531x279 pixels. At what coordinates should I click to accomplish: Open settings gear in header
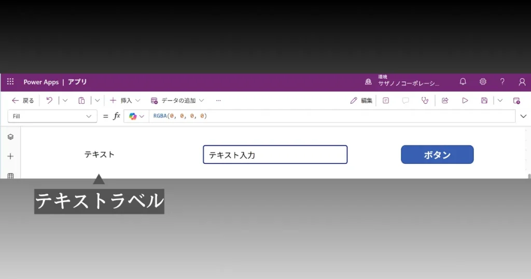click(x=483, y=82)
